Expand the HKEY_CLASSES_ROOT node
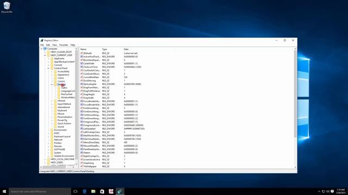 point(45,52)
